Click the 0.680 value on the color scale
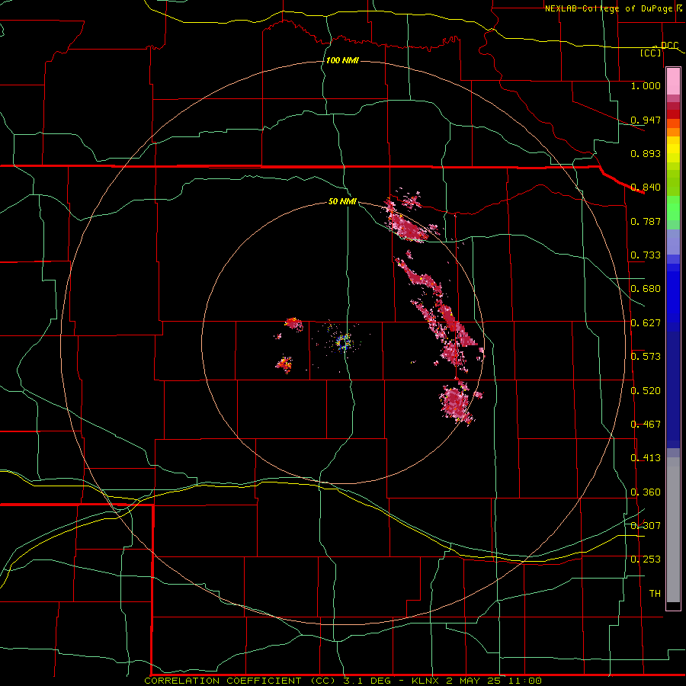This screenshot has width=686, height=686. click(646, 289)
